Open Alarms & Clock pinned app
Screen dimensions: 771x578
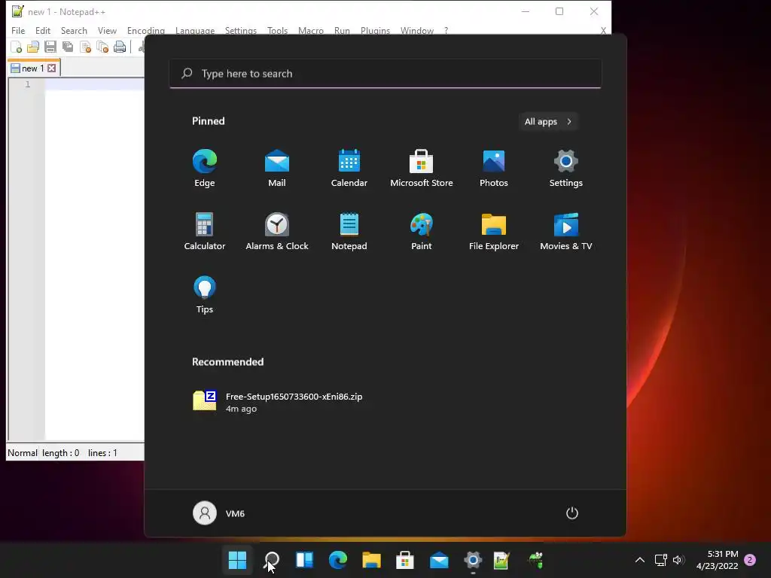277,232
